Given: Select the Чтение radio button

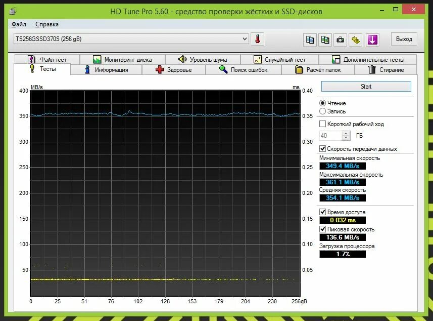Looking at the screenshot, I should pos(322,103).
